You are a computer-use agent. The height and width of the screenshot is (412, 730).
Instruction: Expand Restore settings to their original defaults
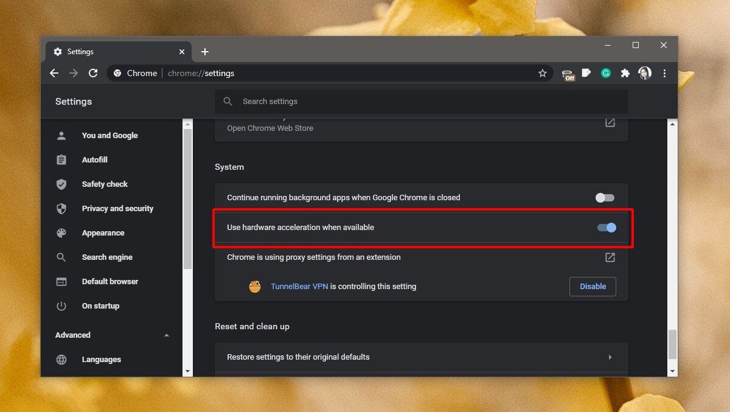(x=421, y=357)
